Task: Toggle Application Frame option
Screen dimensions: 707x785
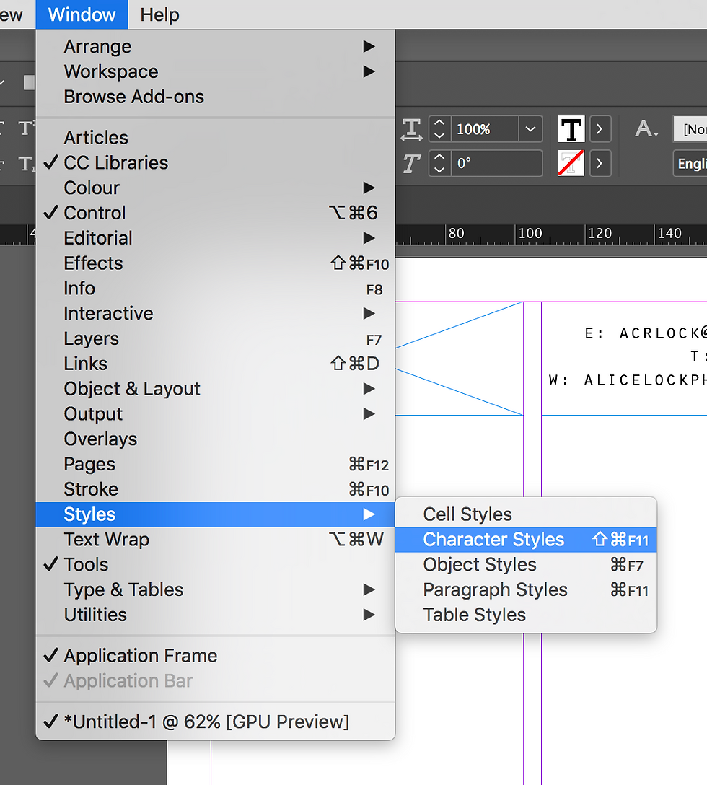Action: 215,656
